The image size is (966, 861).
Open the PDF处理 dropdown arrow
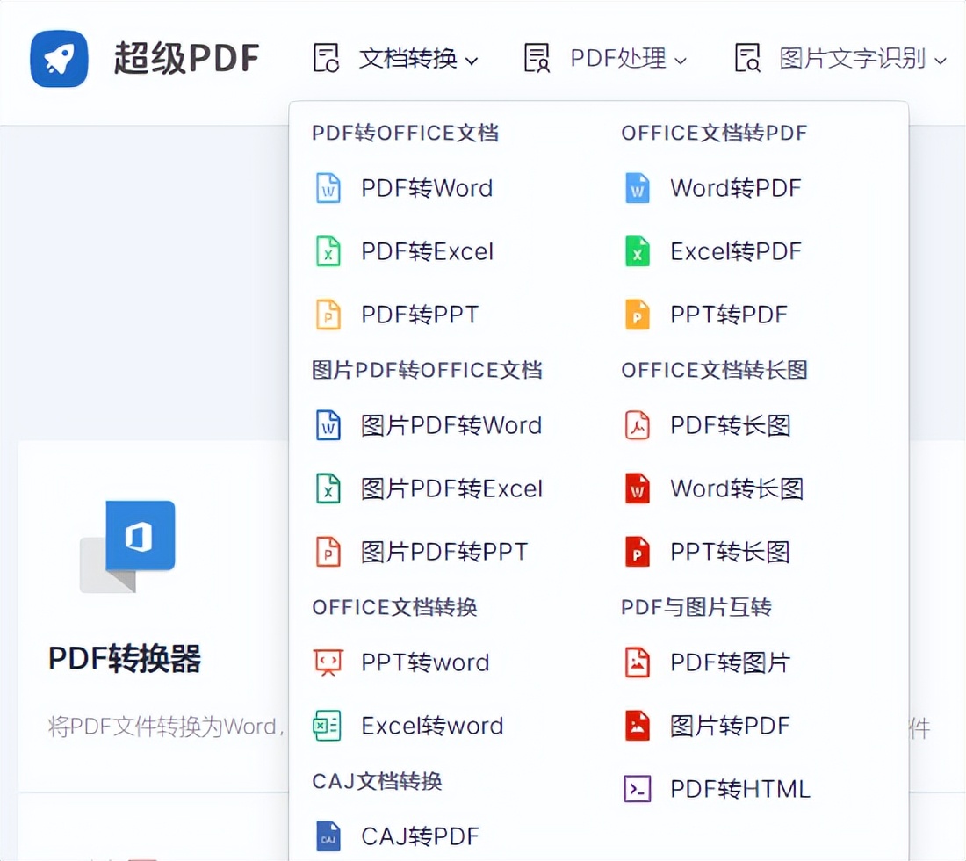682,60
